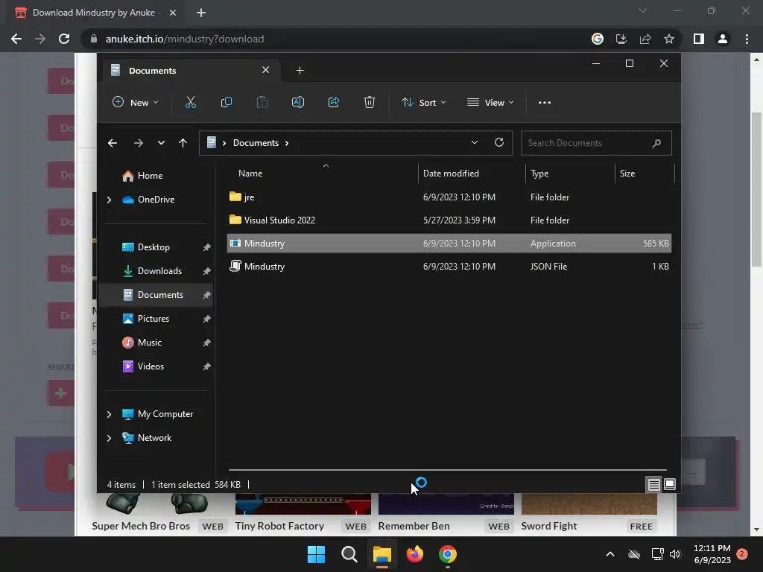Click the Delete trash icon in Explorer toolbar
This screenshot has height=572, width=763.
click(x=370, y=102)
